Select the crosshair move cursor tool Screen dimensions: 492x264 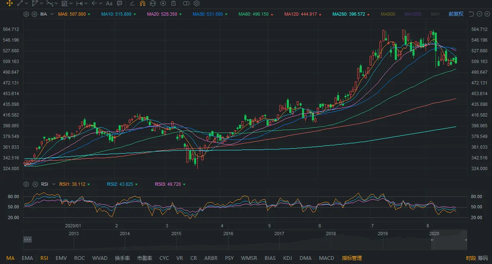tap(9, 4)
